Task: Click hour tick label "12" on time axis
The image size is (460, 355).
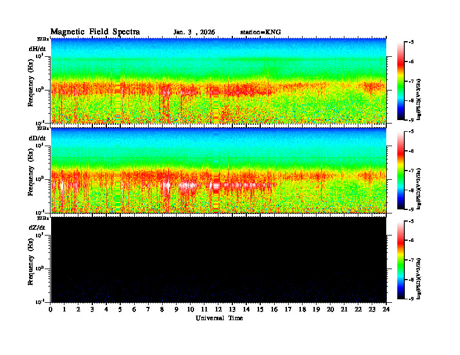Action: coord(218,309)
